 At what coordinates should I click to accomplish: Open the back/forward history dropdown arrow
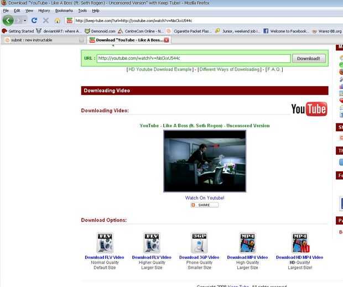pyautogui.click(x=25, y=20)
